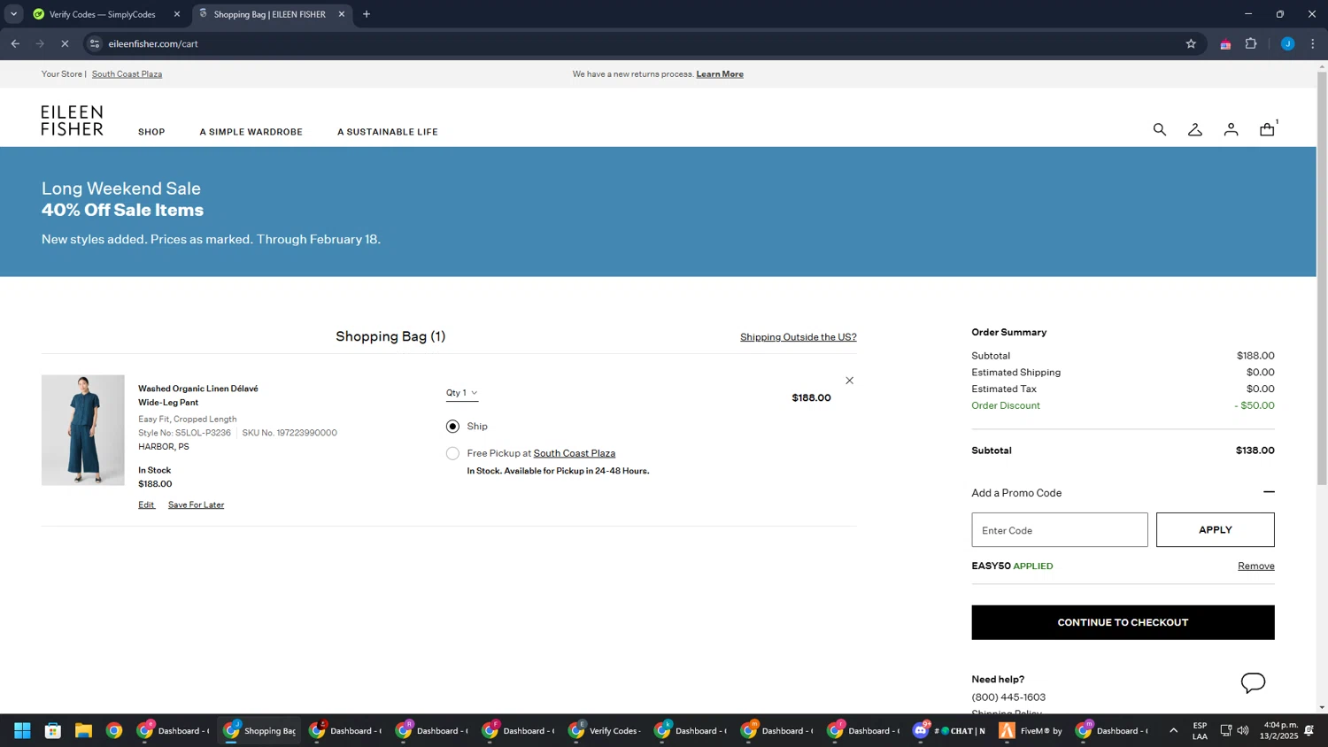The height and width of the screenshot is (747, 1328).
Task: Open the SHOP menu
Action: pyautogui.click(x=151, y=132)
